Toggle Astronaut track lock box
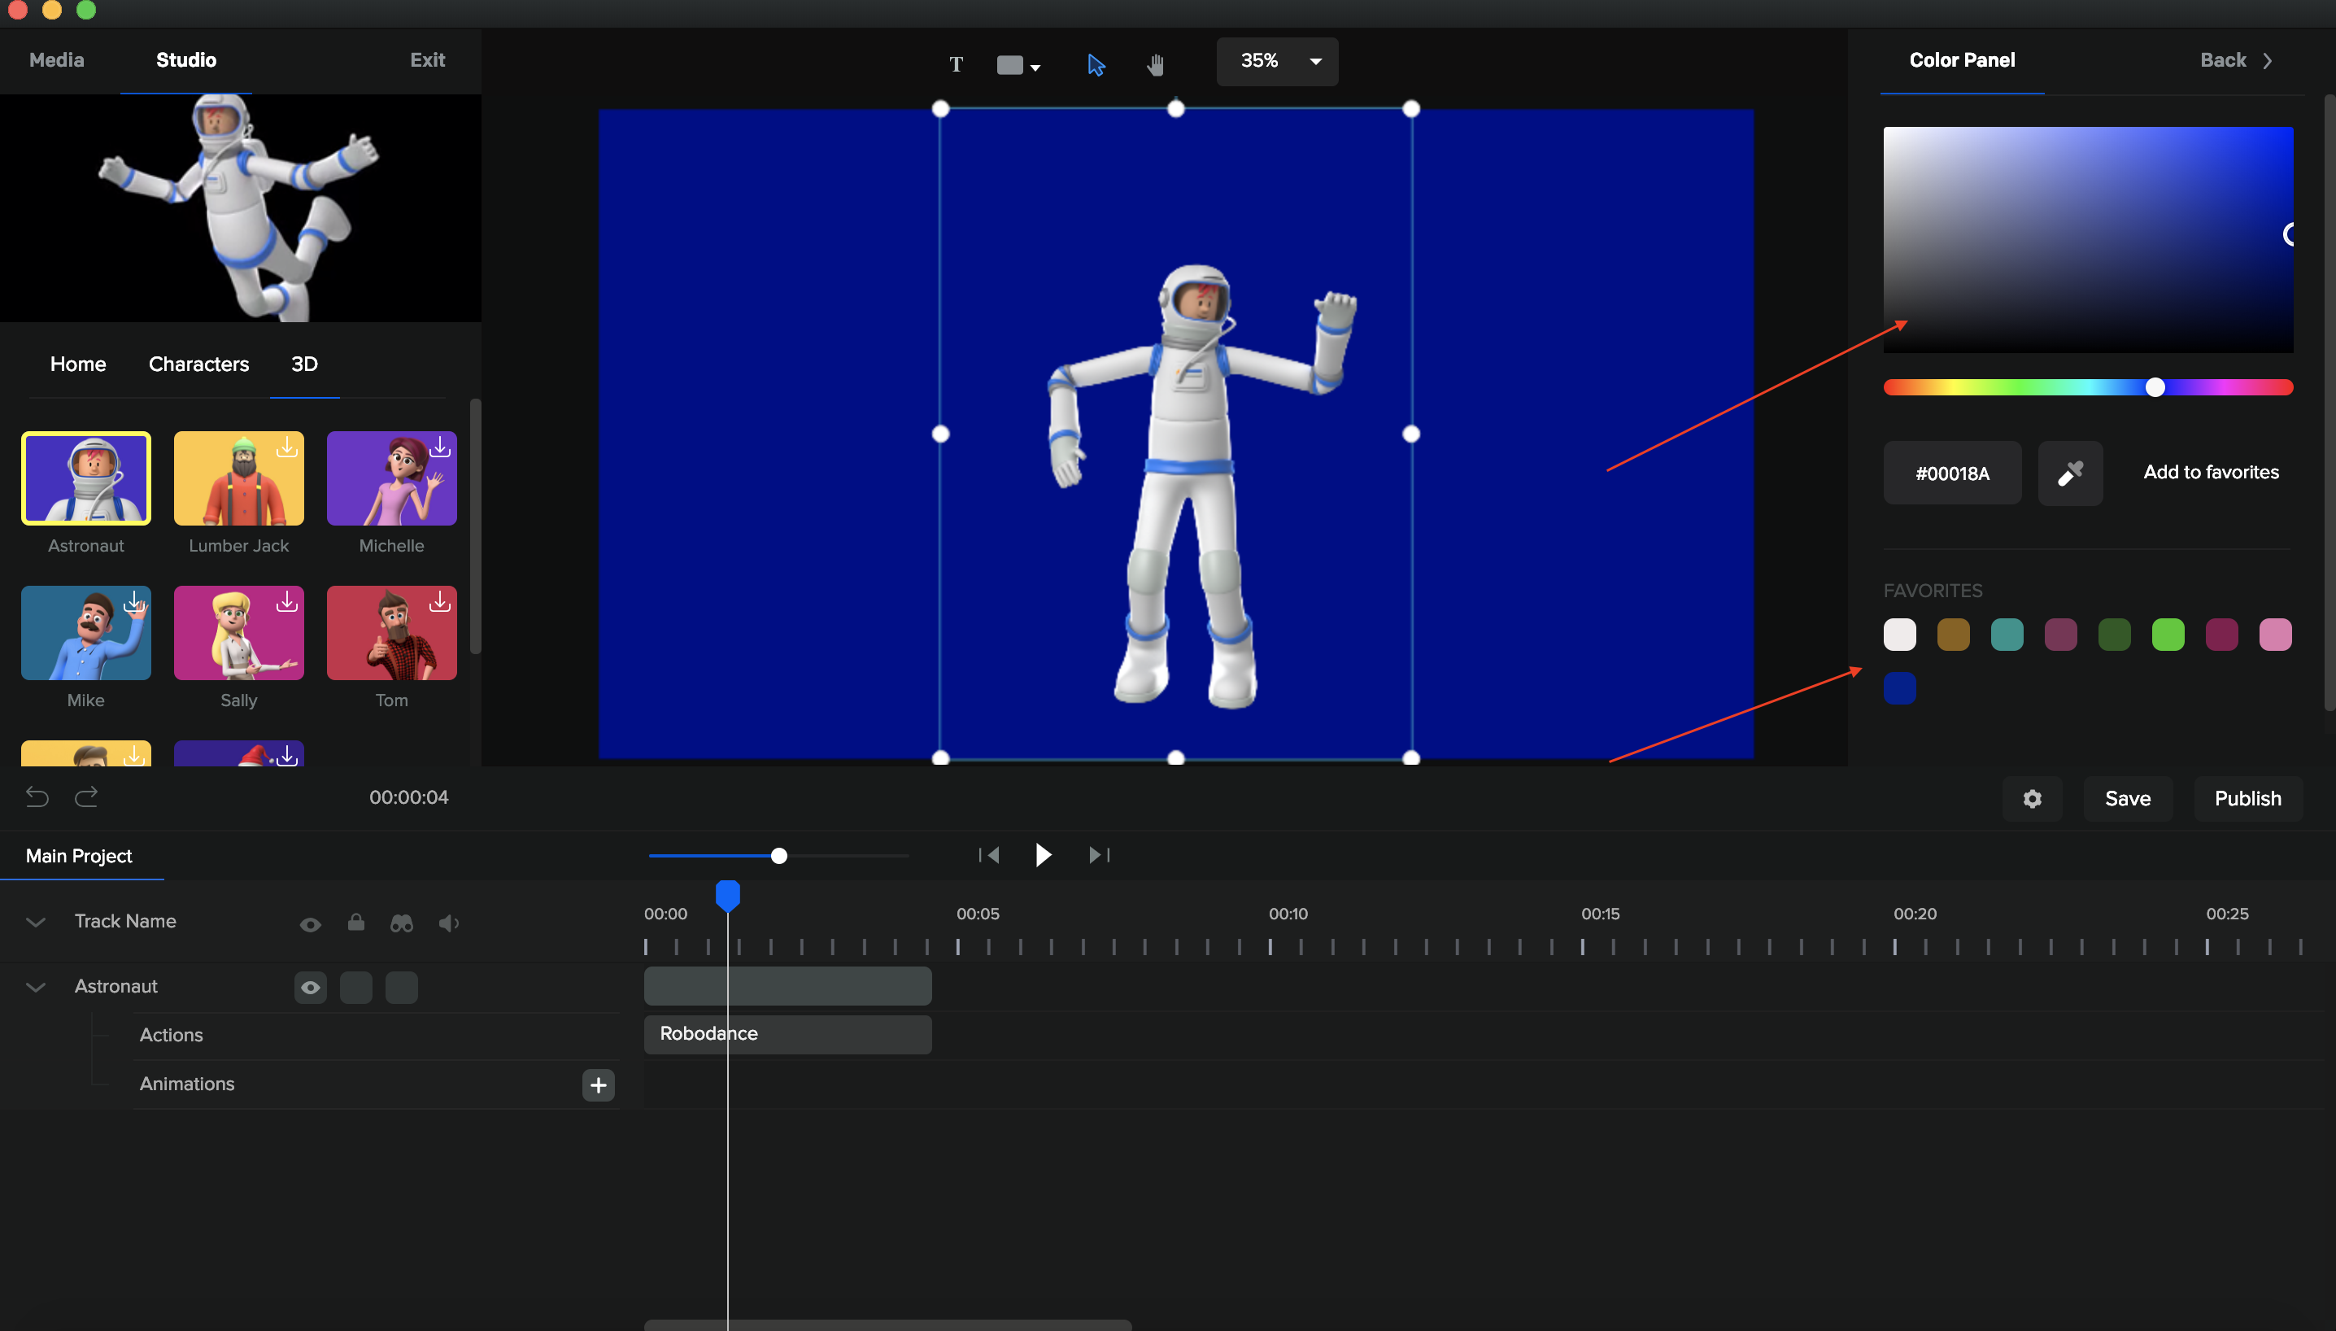The image size is (2336, 1331). [x=356, y=988]
